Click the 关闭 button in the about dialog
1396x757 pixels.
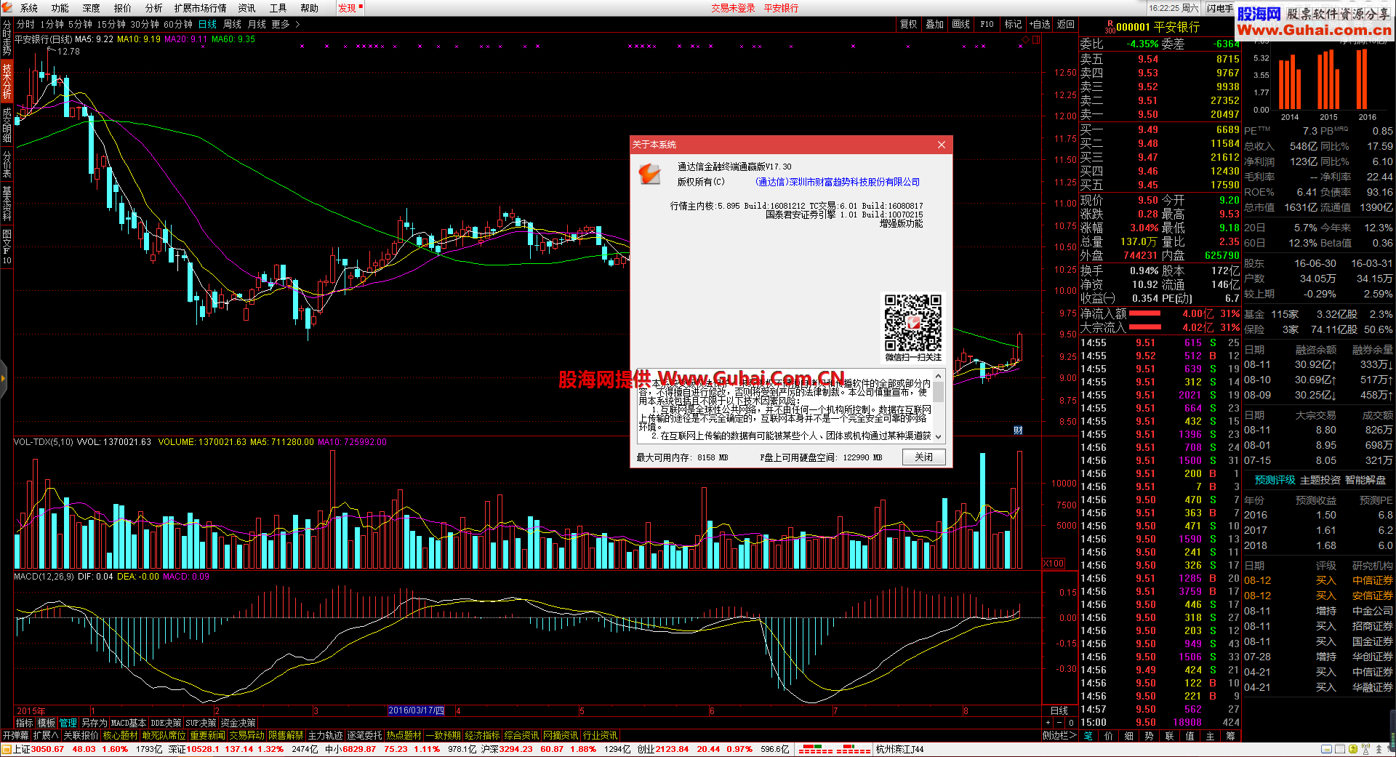(x=923, y=457)
